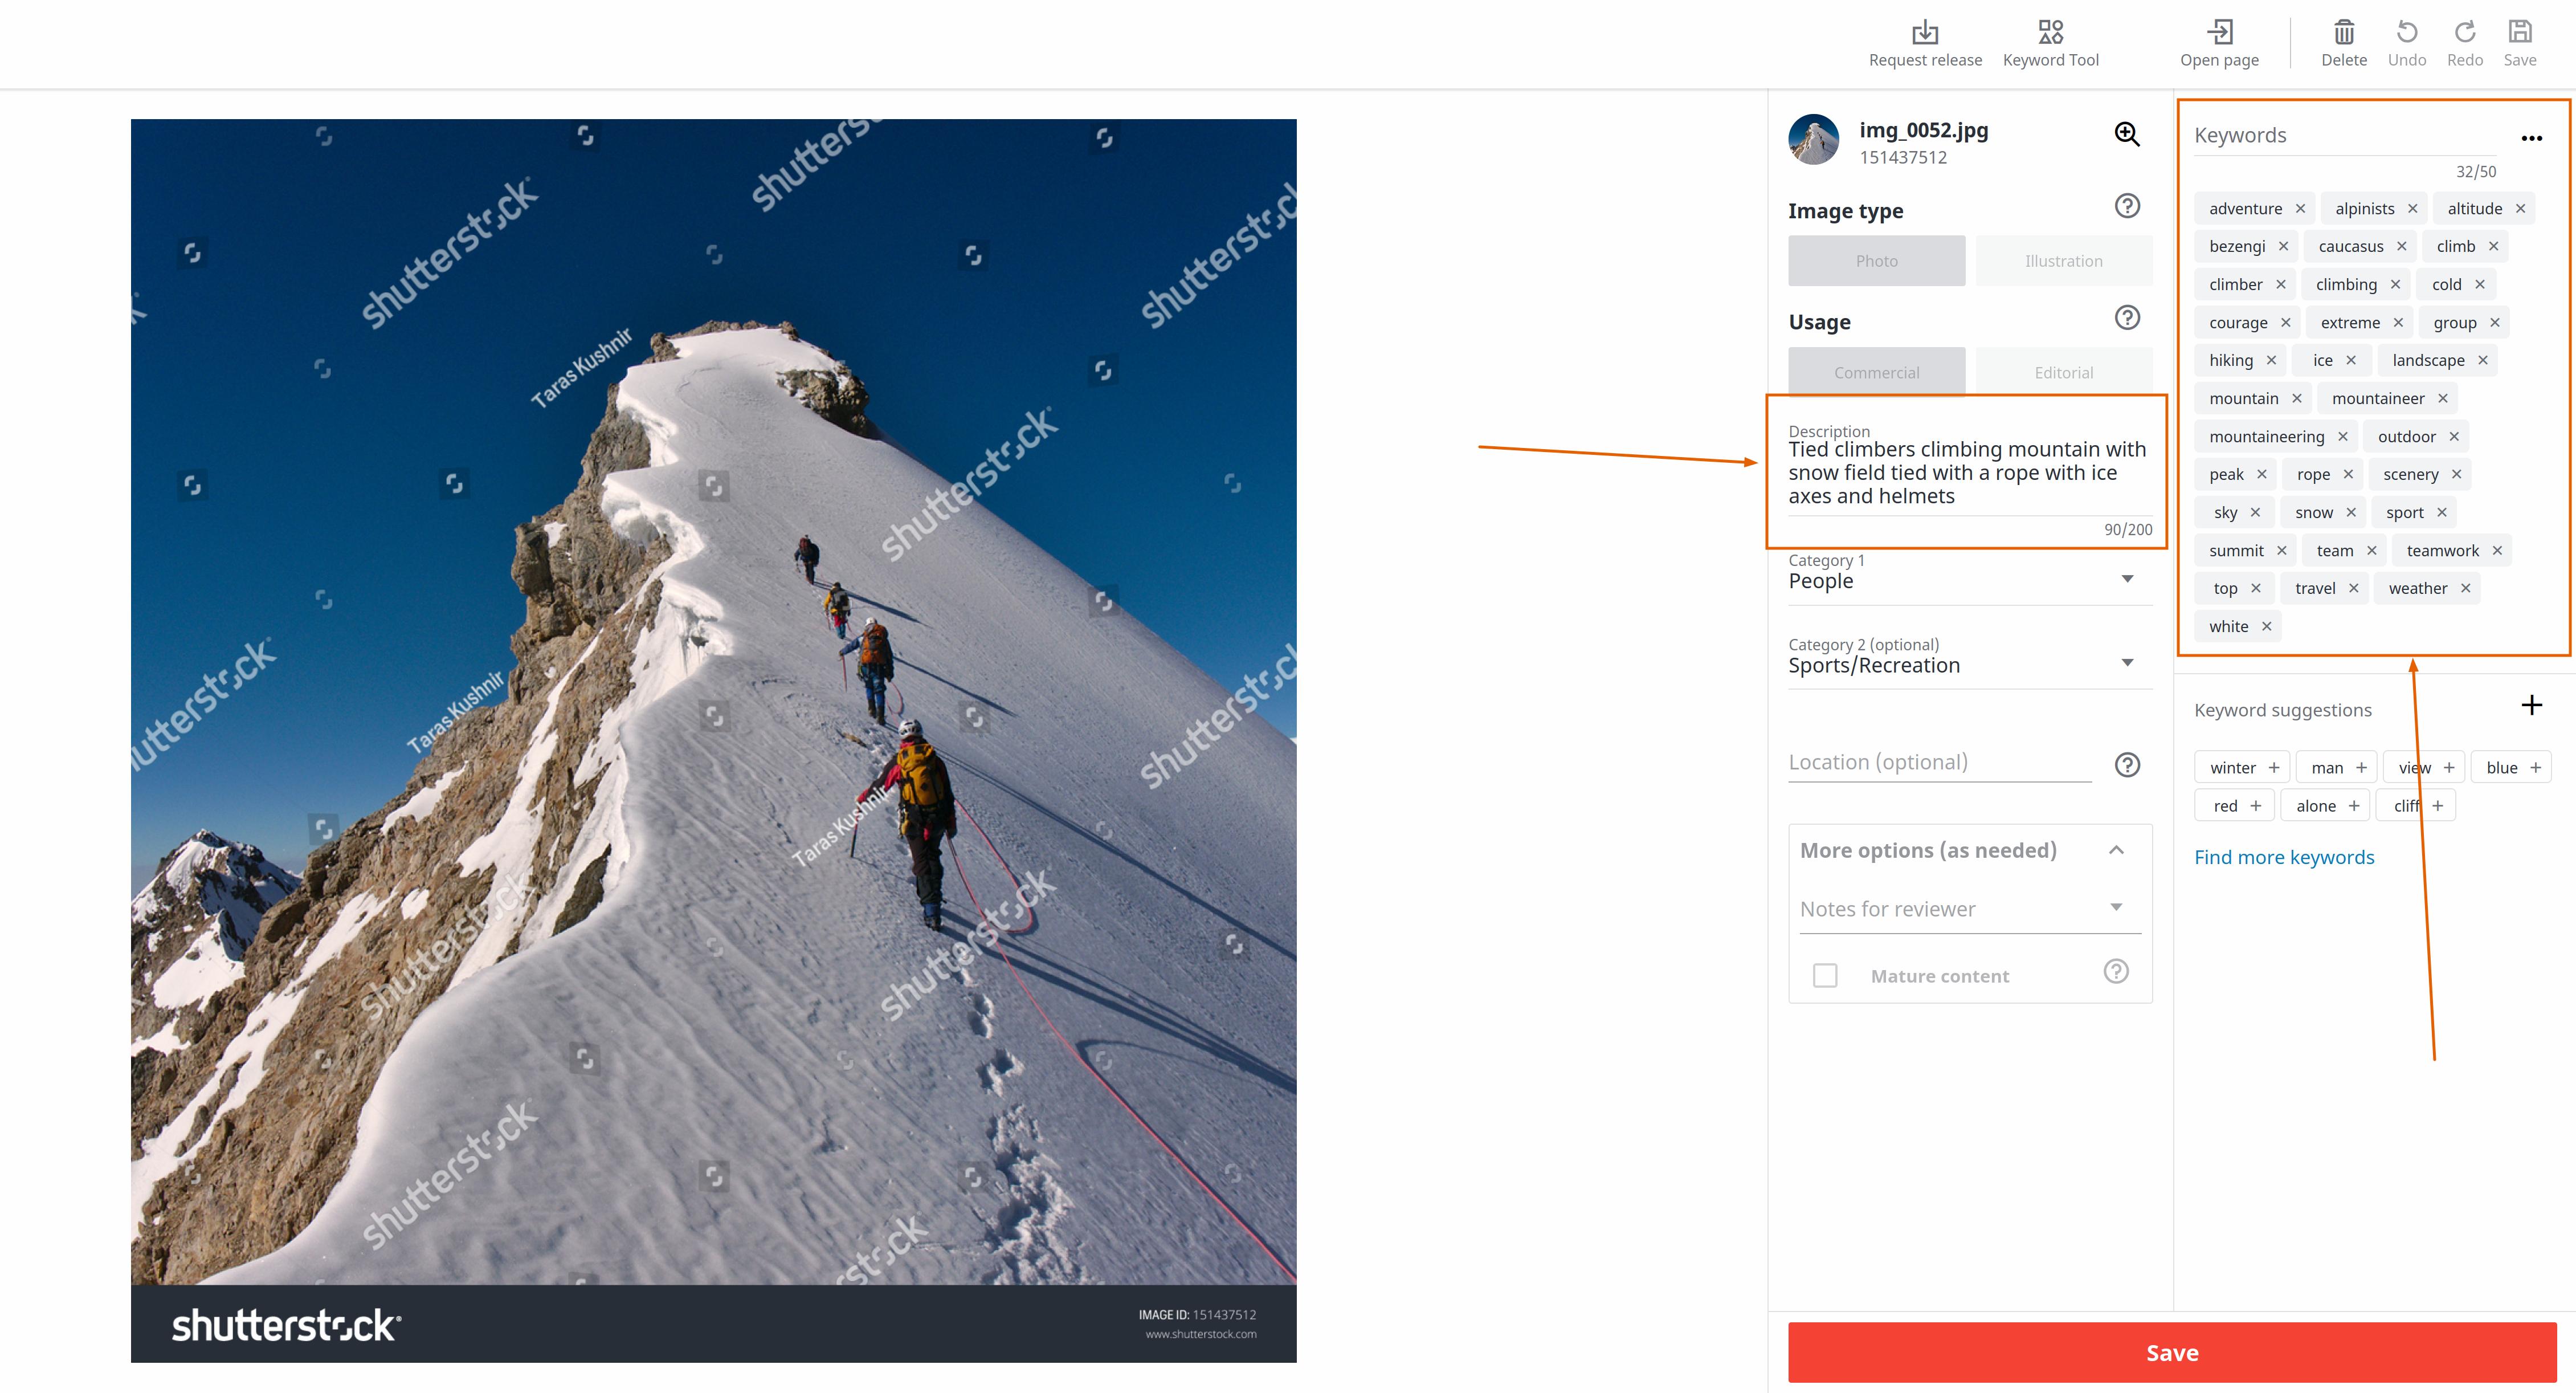Click the Open page icon
The width and height of the screenshot is (2576, 1393).
[2219, 33]
